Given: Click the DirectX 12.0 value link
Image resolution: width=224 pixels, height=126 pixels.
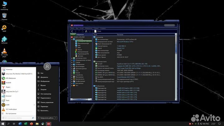Looking at the screenshot, I should (x=121, y=48).
